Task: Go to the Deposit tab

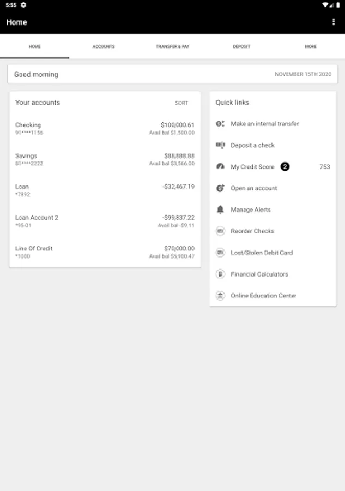Action: click(241, 47)
